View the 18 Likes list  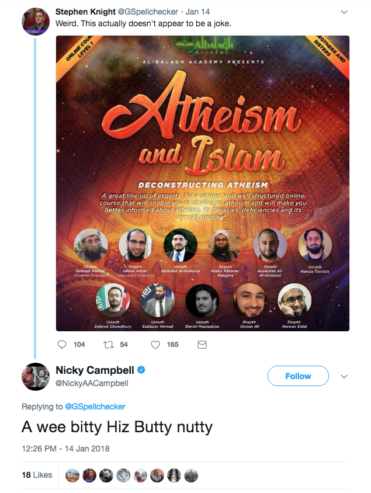[x=37, y=475]
